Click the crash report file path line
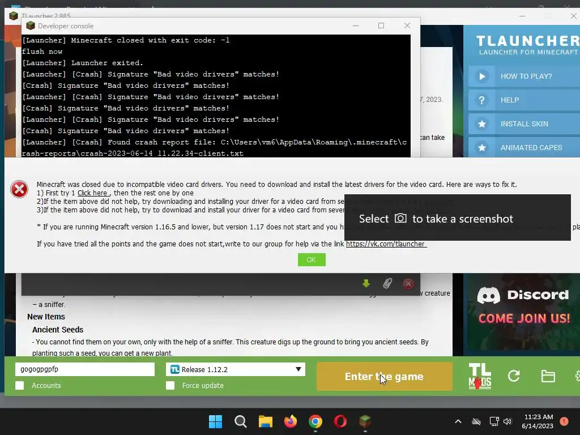This screenshot has height=435, width=580. (214, 148)
